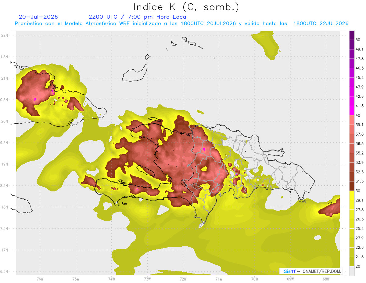Viewport: 366px width, 283px height.
Task: Select the colorbar value "39.1"
Action: pos(359,125)
